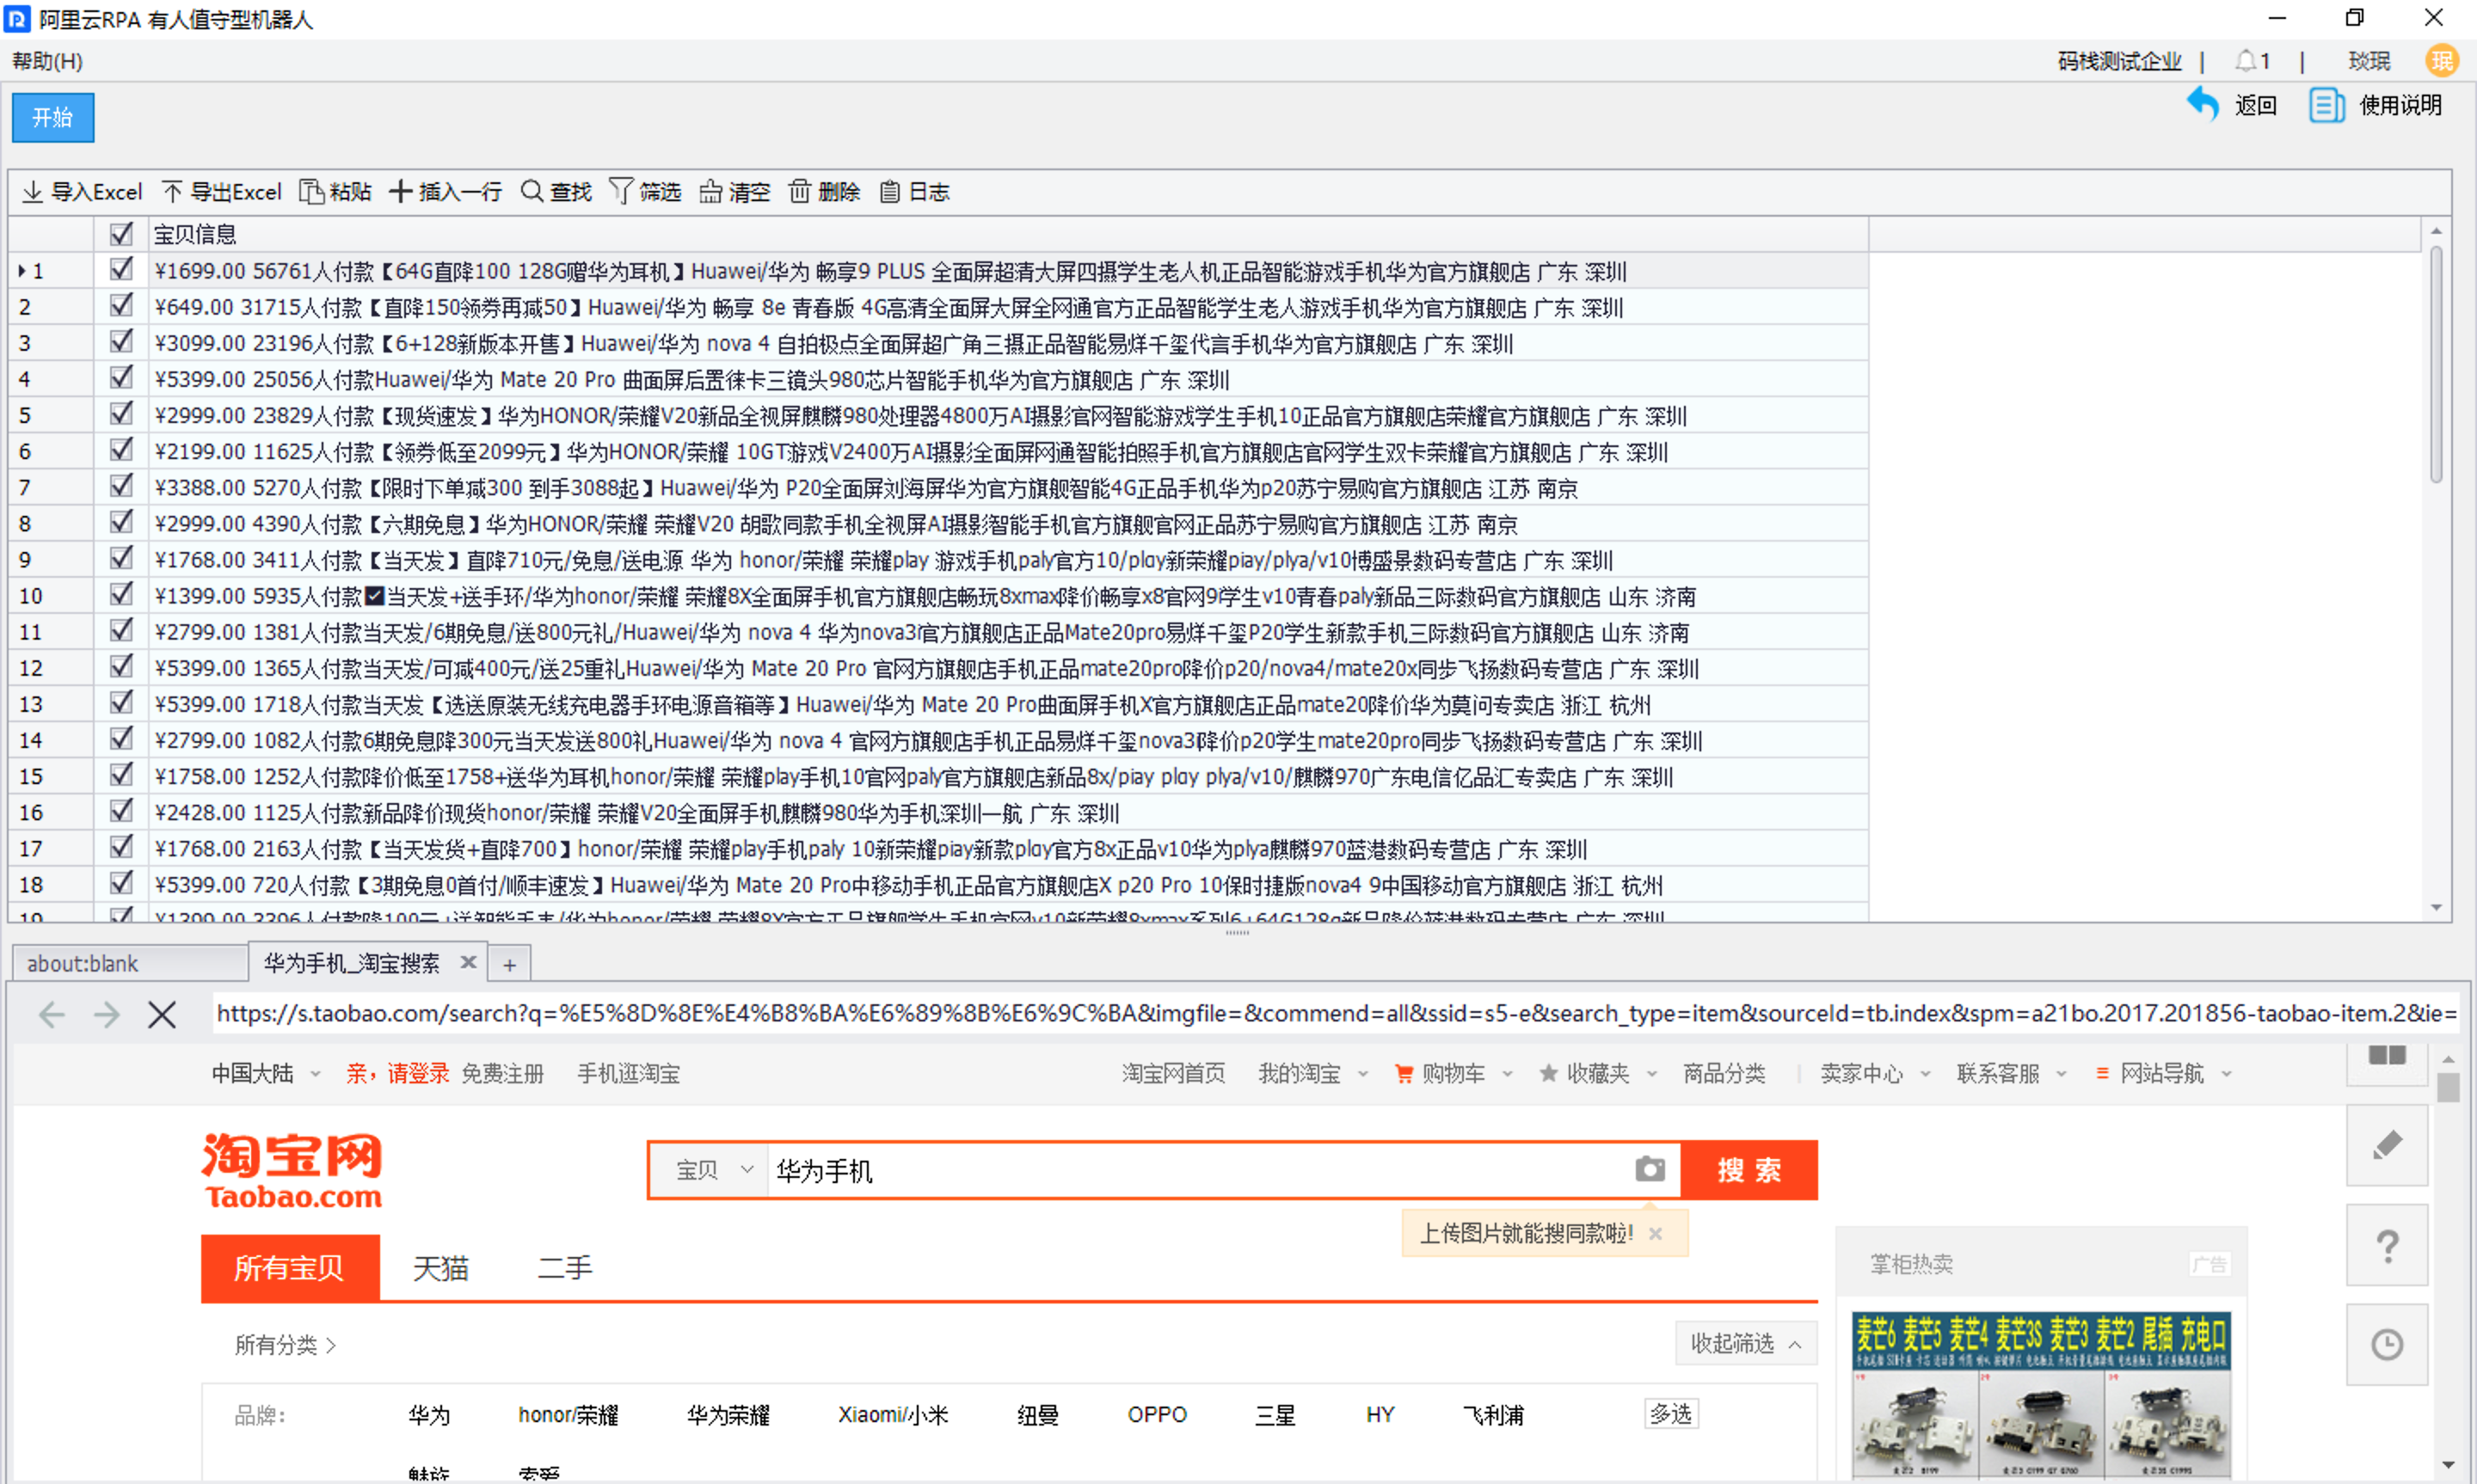Click the 免费注册 link
The width and height of the screenshot is (2477, 1484).
503,1073
